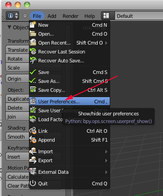Click the Recover Last Session icon

pyautogui.click(x=33, y=51)
